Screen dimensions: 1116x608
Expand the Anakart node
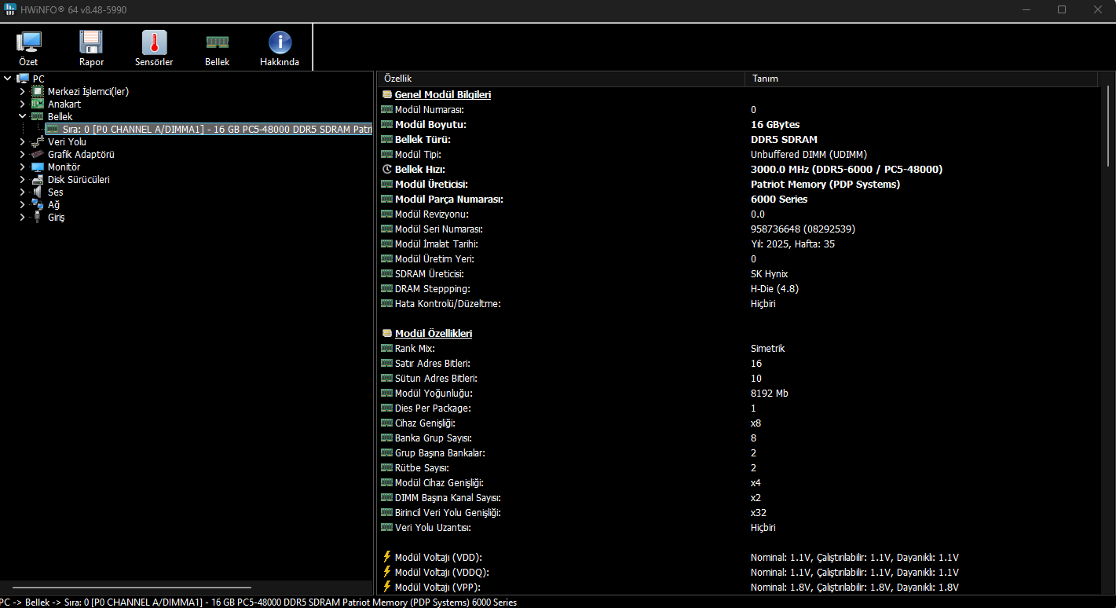pyautogui.click(x=22, y=104)
